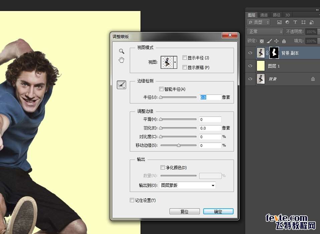The image size is (320, 234).
Task: Lock transparent pixels in the Layers panel
Action: (x=262, y=41)
